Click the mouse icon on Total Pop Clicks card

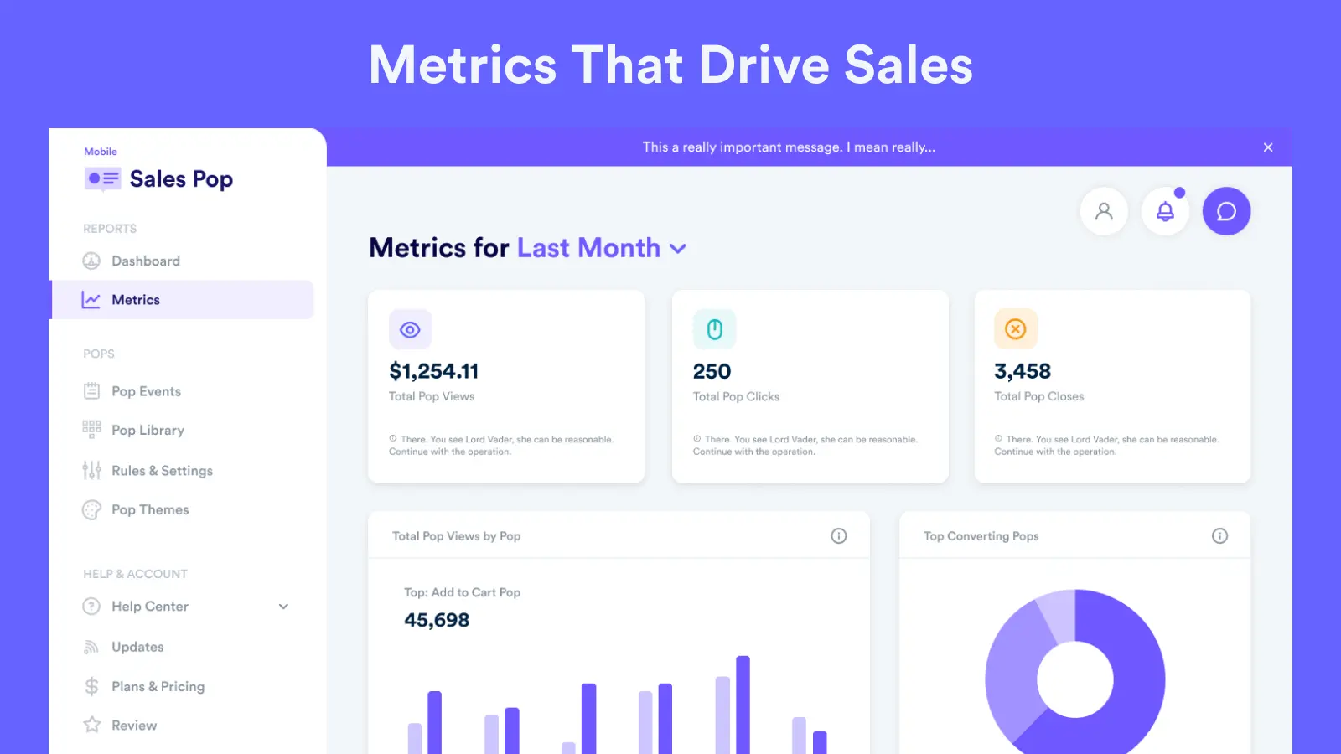(x=714, y=329)
